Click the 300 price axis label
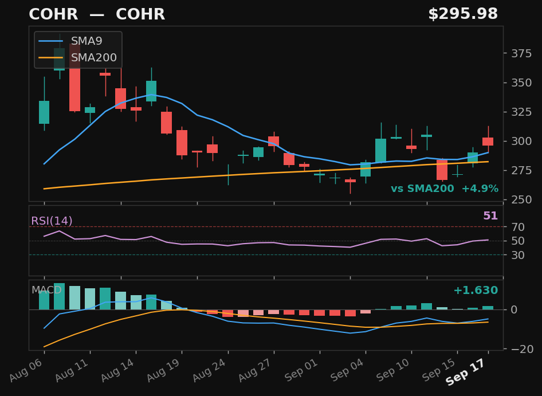Viewport: 542px width, 396px height. (521, 141)
